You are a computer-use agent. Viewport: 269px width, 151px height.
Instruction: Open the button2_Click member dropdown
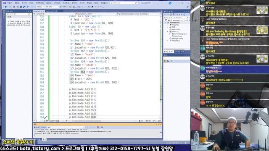pos(139,14)
